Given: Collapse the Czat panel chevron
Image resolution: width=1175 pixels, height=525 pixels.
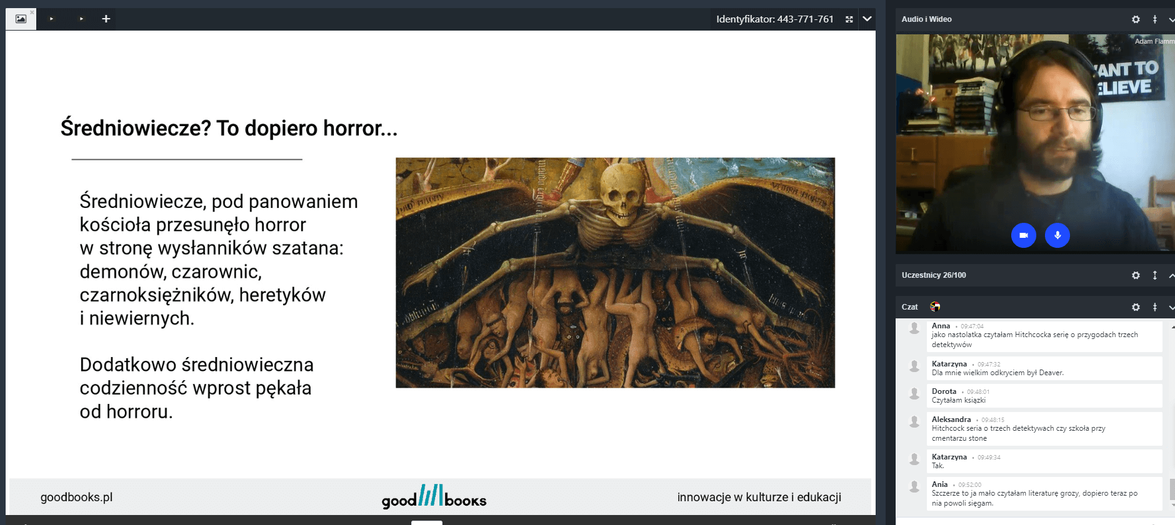Looking at the screenshot, I should (x=1171, y=307).
